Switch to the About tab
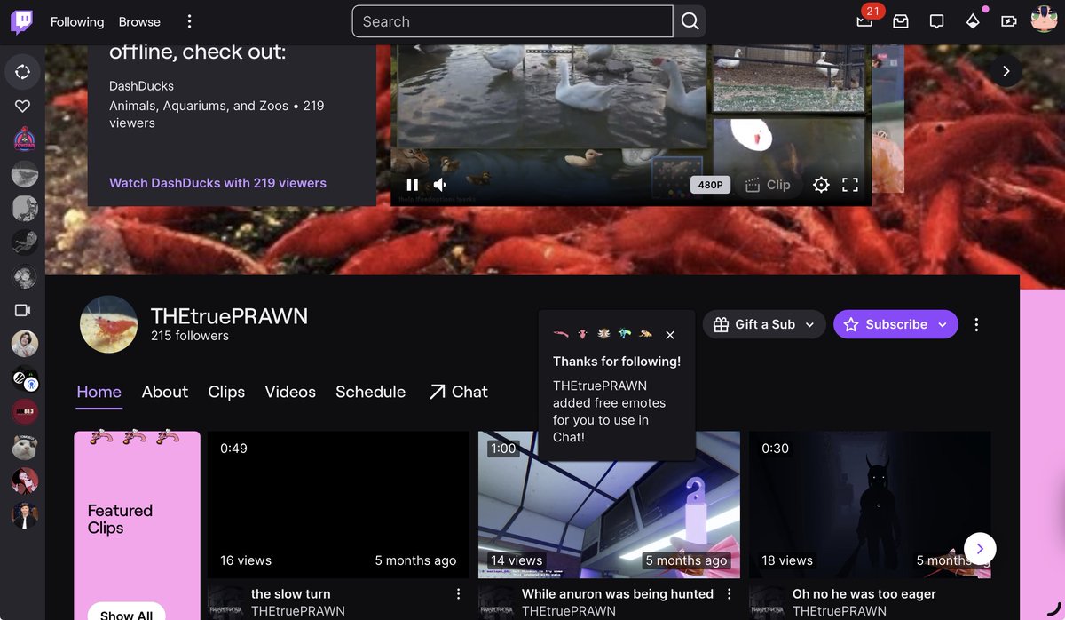 coord(165,392)
